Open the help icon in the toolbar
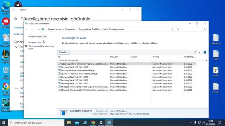Screen dimensions: 225x126 click(205, 52)
